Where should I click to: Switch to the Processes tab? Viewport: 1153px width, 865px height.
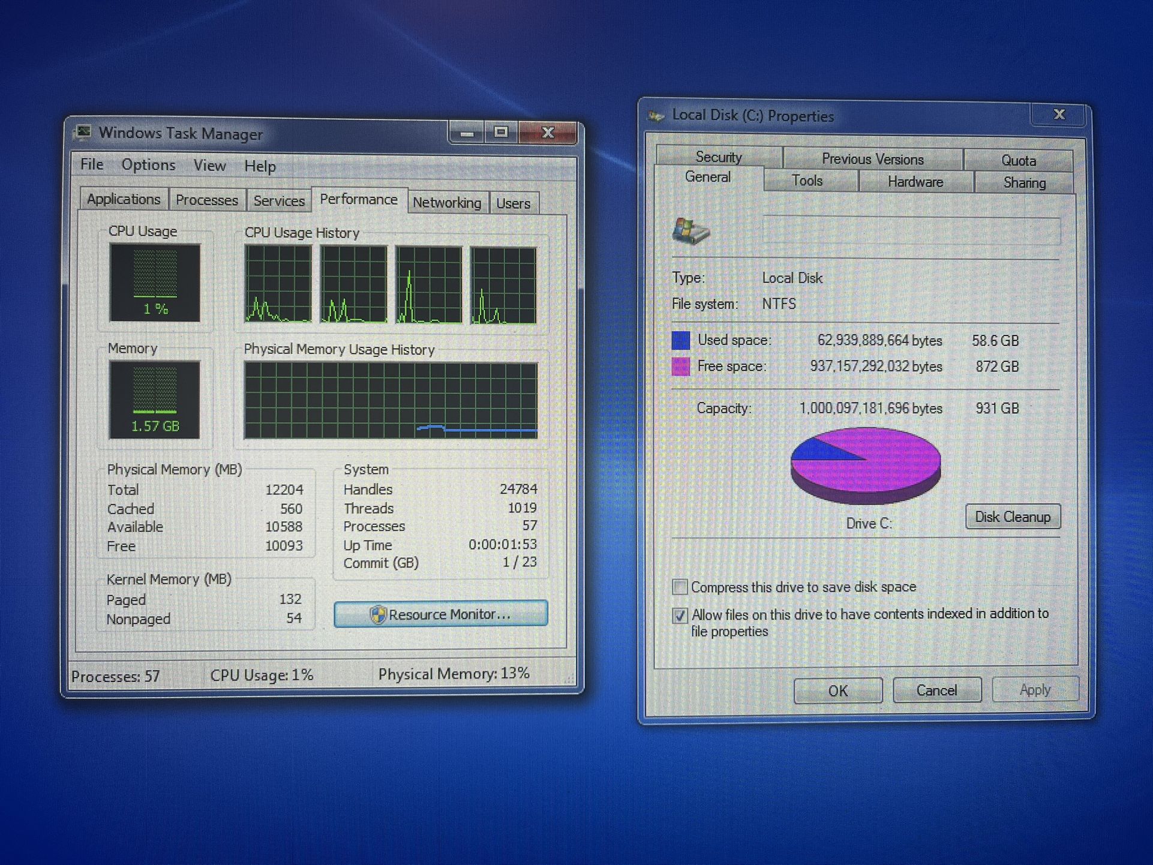point(207,200)
